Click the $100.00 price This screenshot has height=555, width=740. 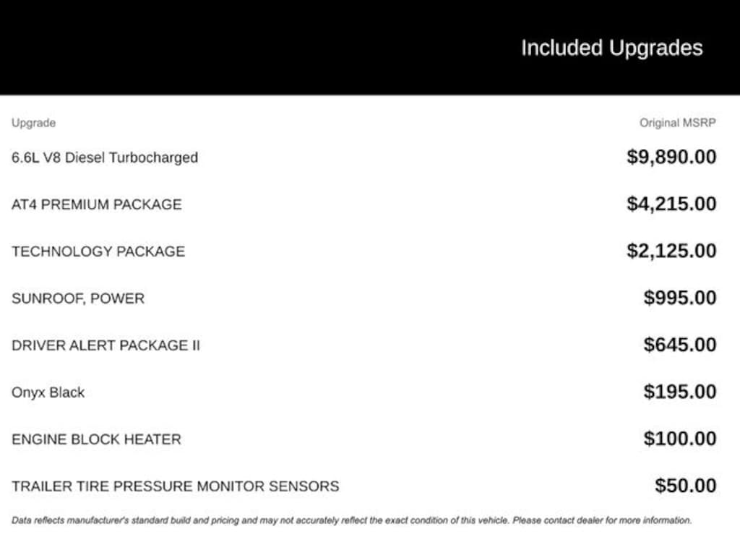click(680, 439)
